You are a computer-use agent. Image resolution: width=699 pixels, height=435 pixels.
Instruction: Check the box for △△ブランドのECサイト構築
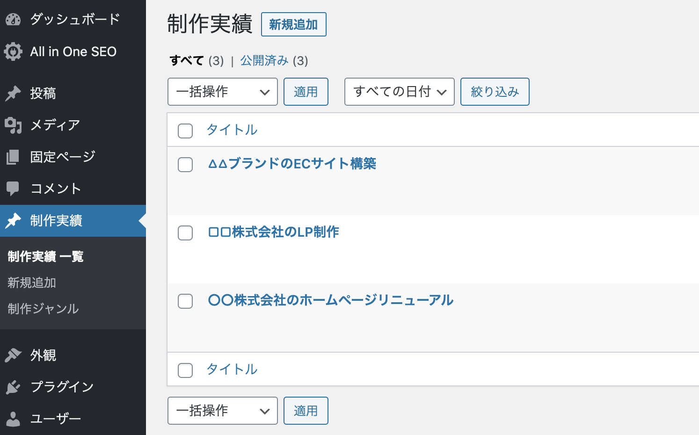click(x=185, y=165)
